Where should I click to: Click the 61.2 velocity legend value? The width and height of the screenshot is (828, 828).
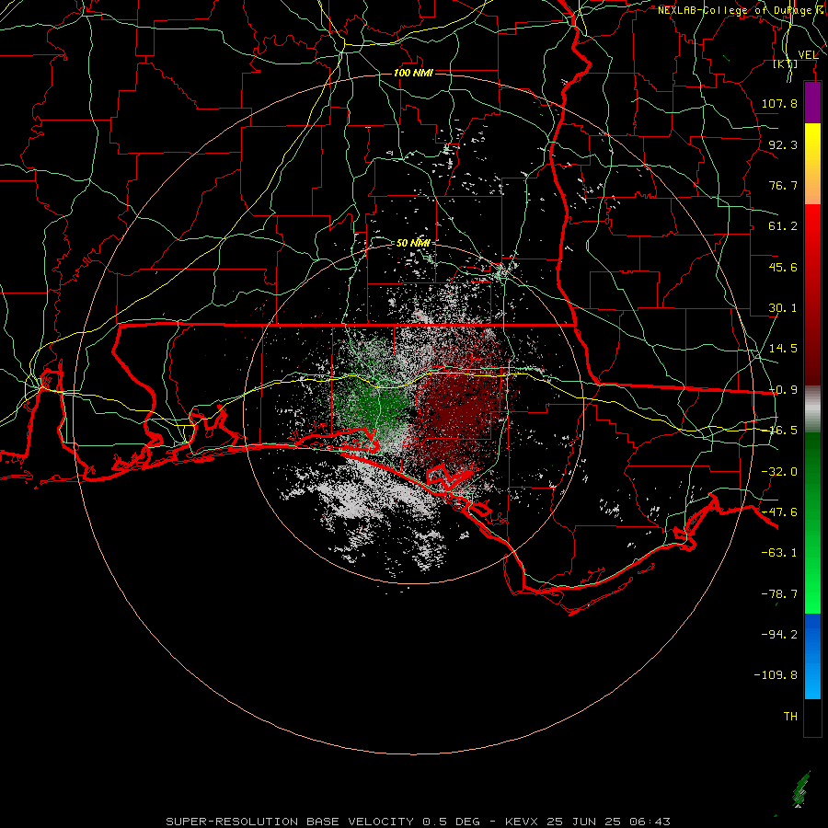[783, 226]
